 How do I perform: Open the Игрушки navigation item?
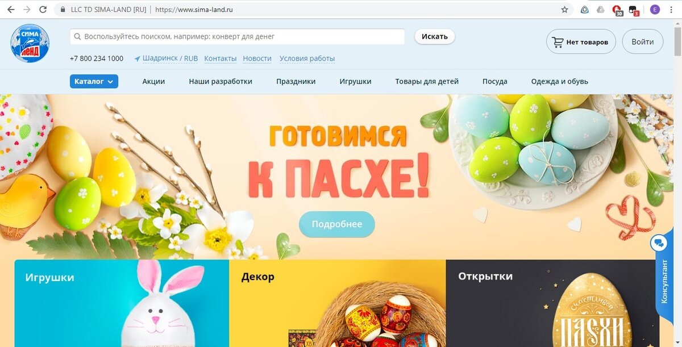tap(355, 81)
